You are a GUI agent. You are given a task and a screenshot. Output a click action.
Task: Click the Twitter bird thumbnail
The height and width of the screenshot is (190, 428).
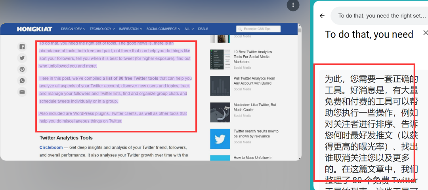[x=220, y=139]
